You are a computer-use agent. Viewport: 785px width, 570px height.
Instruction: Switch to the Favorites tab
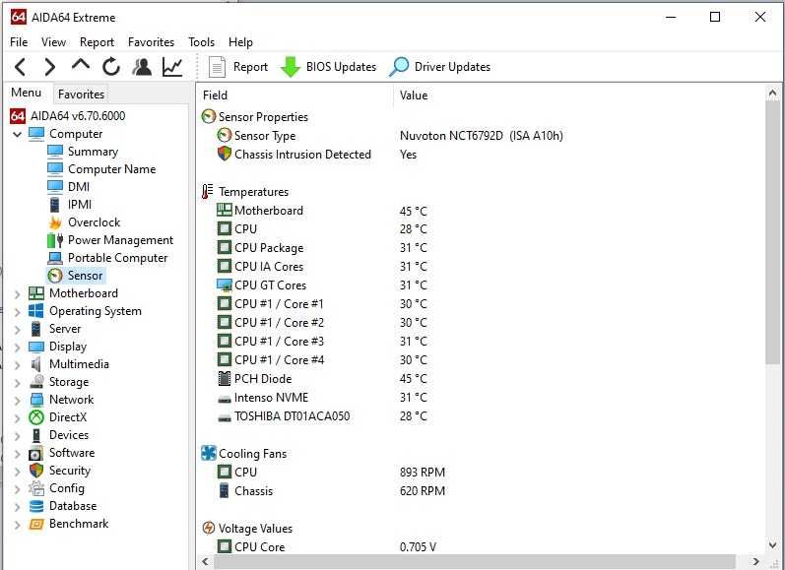81,95
